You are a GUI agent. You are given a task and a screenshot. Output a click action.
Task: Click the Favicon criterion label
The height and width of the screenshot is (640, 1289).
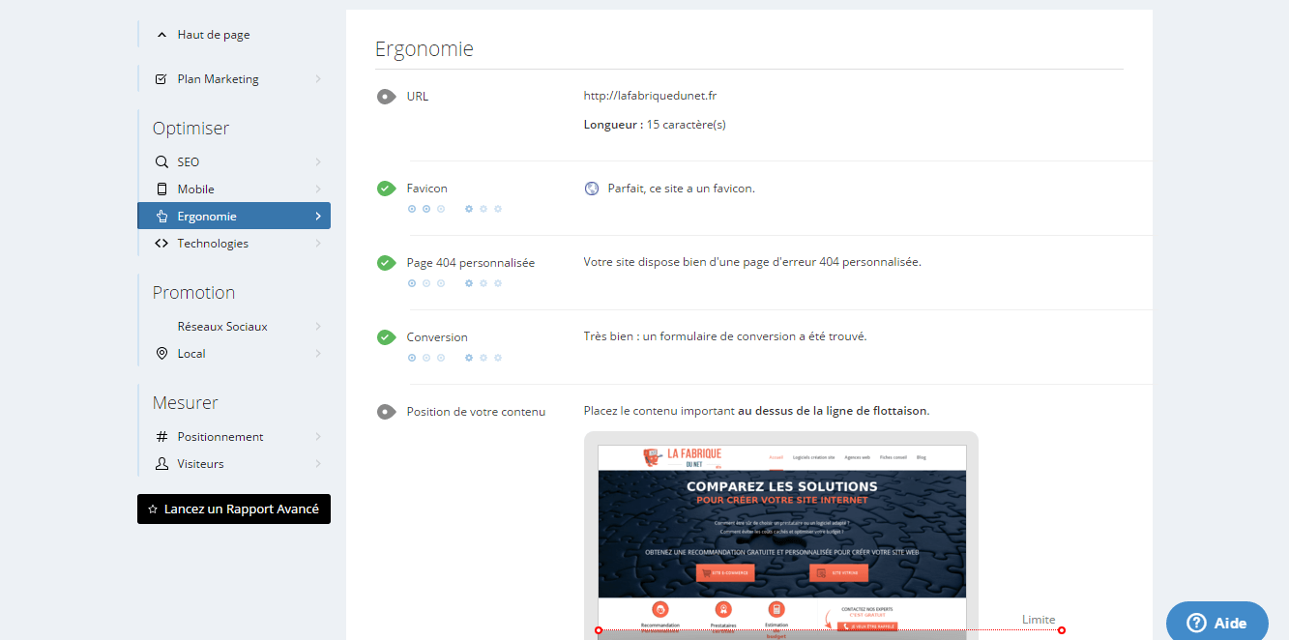(427, 189)
